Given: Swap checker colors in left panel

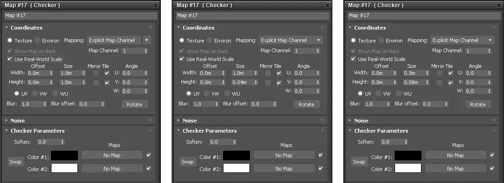Looking at the screenshot, I should pyautogui.click(x=15, y=162).
